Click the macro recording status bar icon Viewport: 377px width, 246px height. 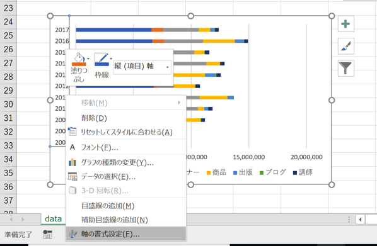pos(48,235)
